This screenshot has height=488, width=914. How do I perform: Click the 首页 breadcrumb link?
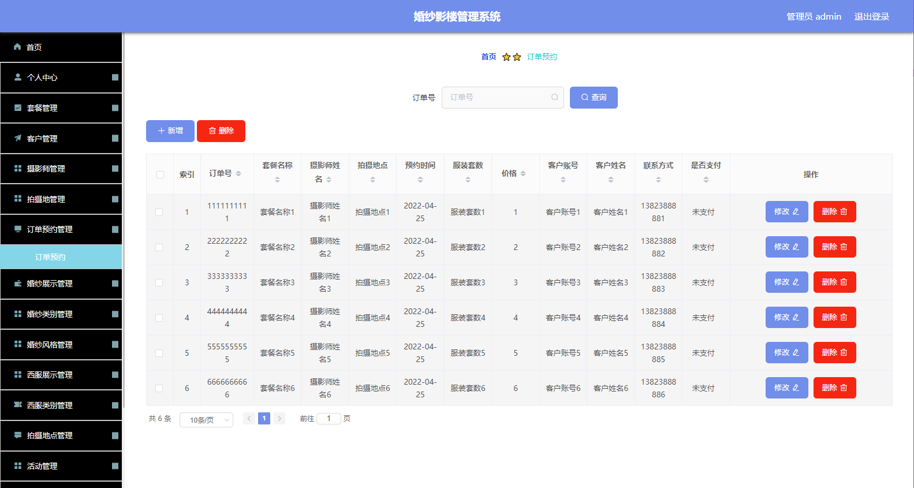coord(488,57)
